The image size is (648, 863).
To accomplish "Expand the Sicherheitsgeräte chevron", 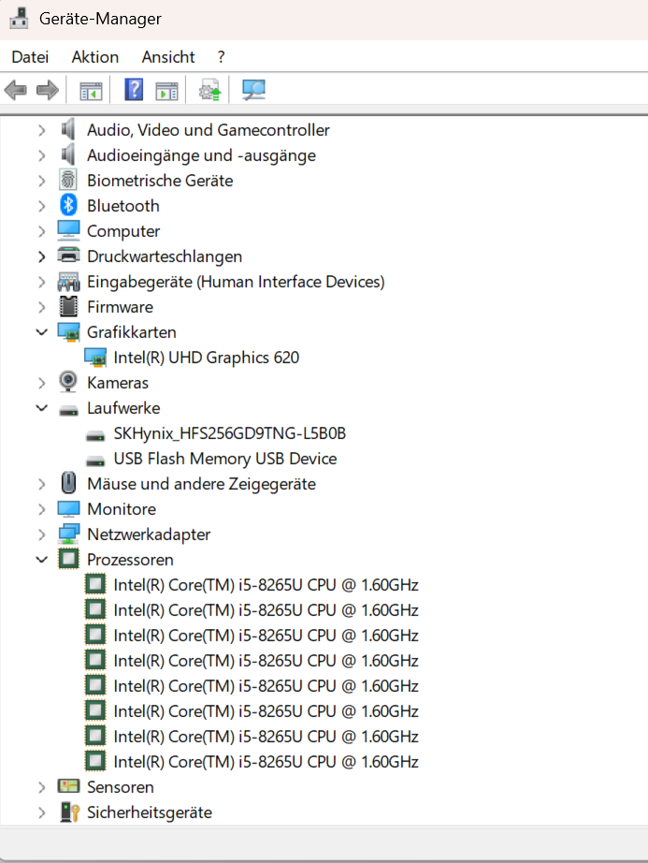I will click(x=42, y=812).
